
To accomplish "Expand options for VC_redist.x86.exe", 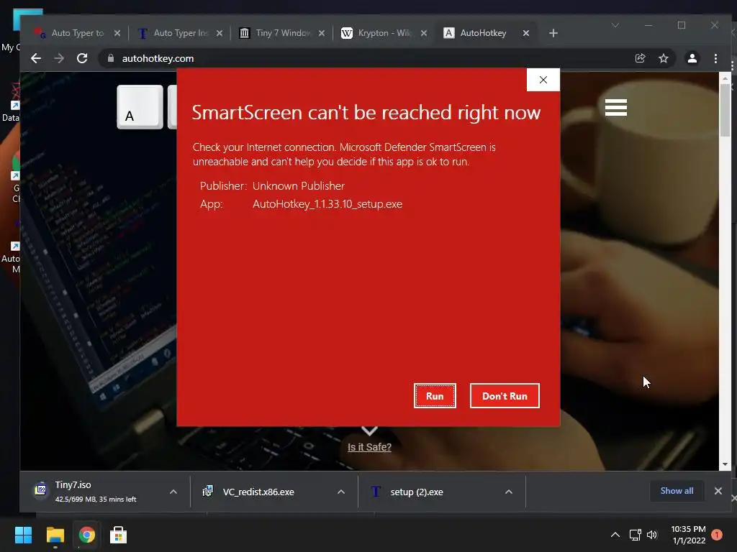I will (x=341, y=492).
